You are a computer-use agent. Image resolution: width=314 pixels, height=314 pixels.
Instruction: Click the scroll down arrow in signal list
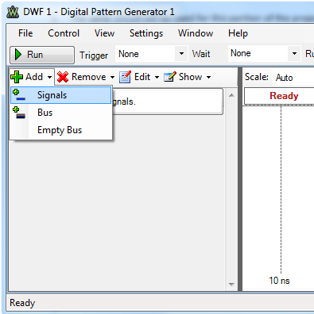pos(231,285)
